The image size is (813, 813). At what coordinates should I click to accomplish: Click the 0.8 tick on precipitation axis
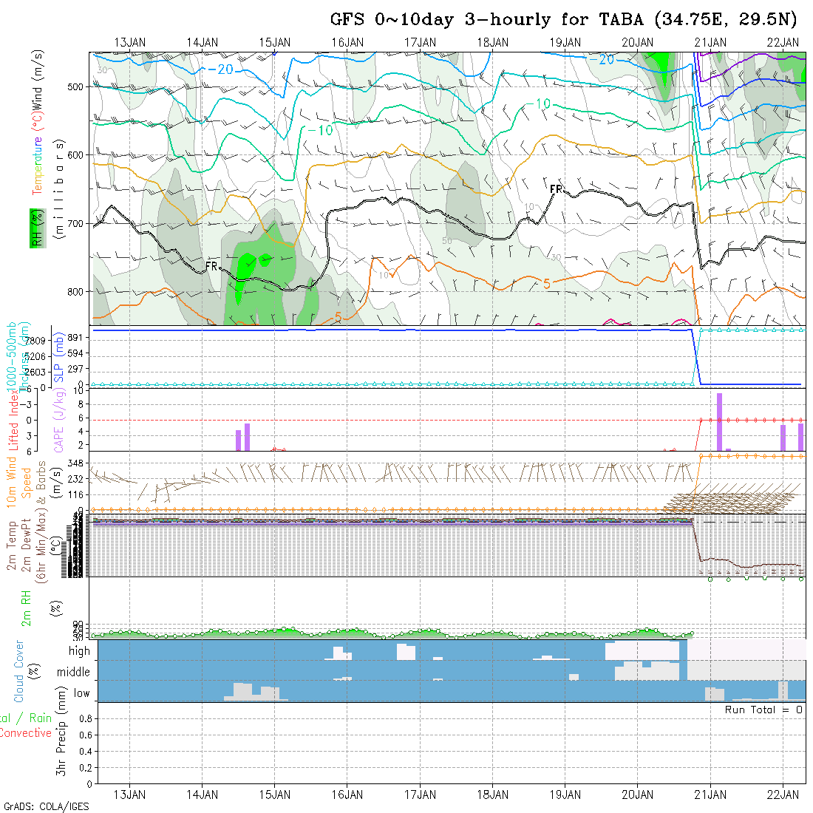(x=84, y=718)
